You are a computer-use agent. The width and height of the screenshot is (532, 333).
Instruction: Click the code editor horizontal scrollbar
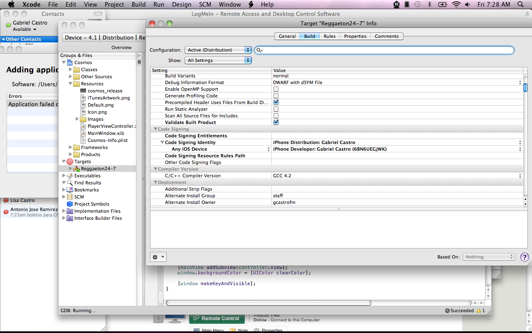pyautogui.click(x=268, y=303)
